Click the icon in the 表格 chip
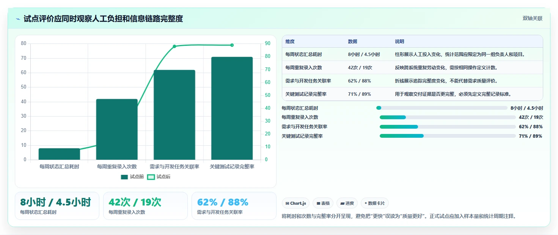Image resolution: width=558 pixels, height=235 pixels. [x=318, y=204]
